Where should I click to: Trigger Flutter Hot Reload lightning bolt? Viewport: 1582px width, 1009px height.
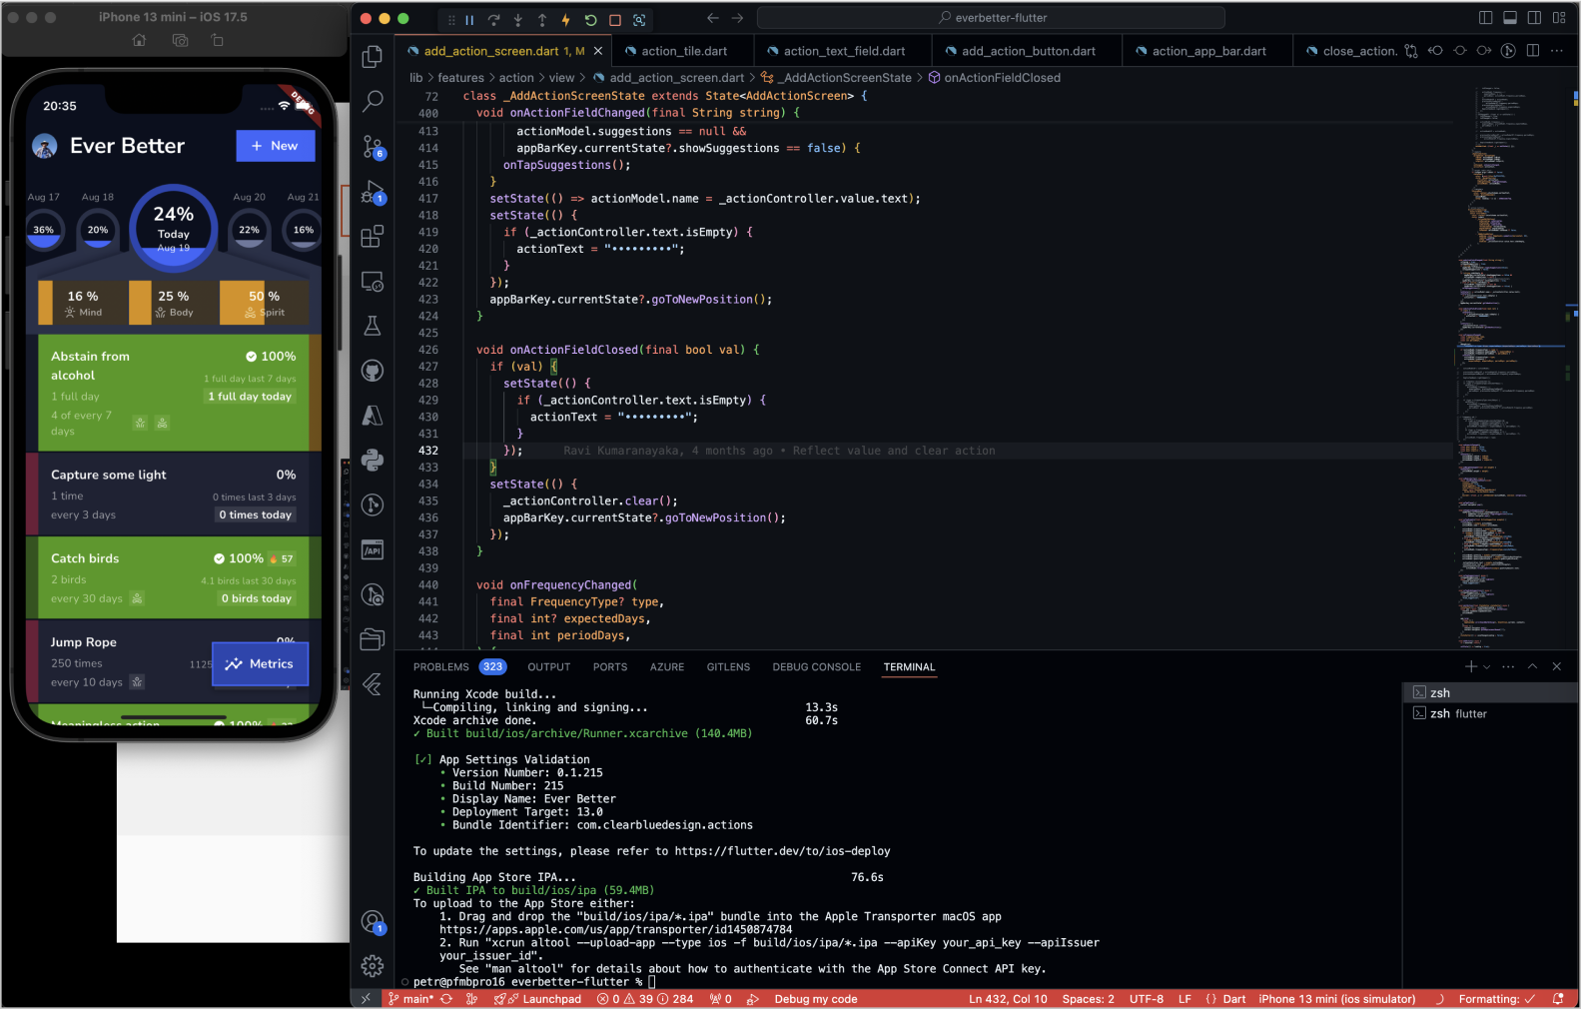point(566,19)
